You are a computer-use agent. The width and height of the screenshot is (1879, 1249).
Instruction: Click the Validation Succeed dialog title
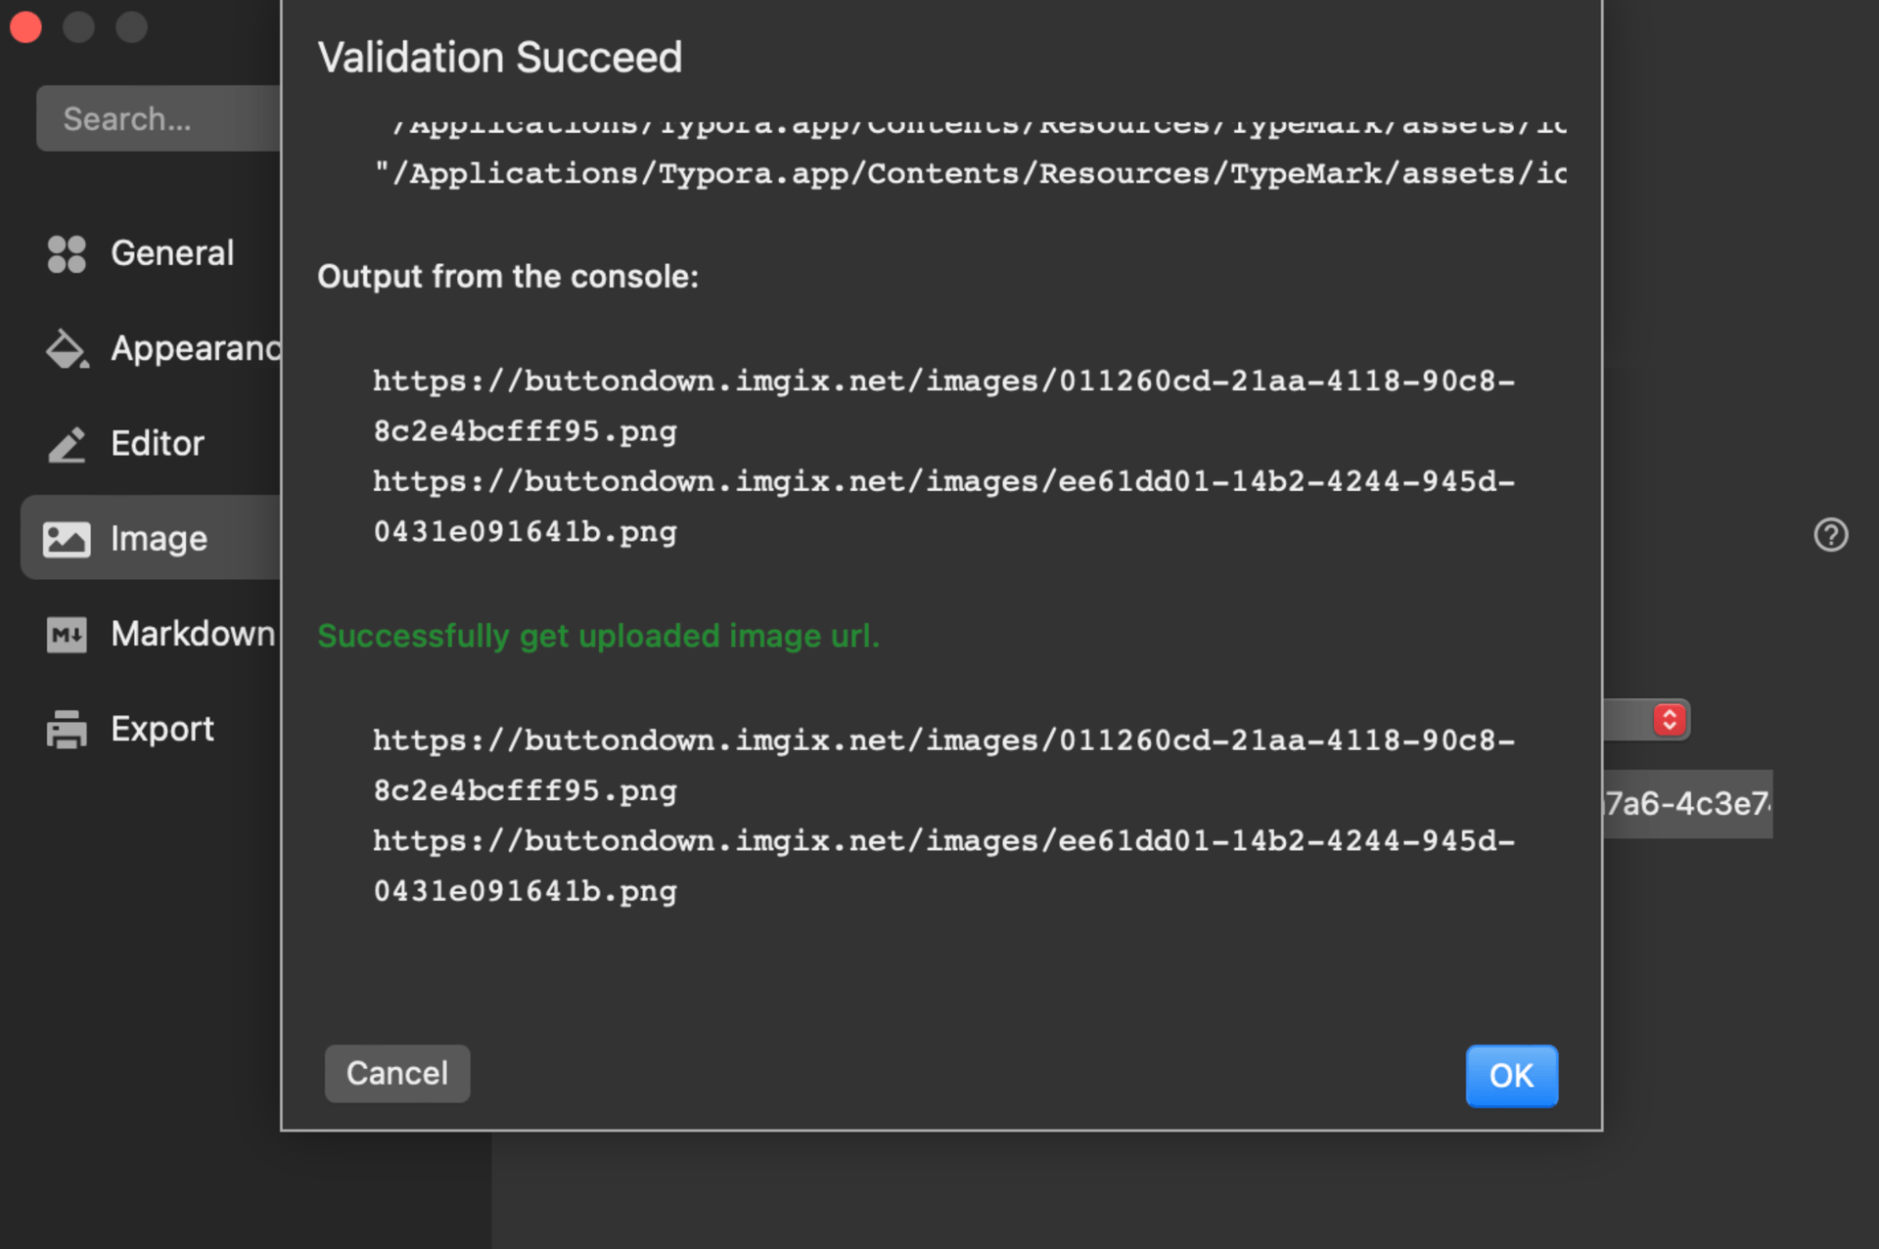coord(499,58)
